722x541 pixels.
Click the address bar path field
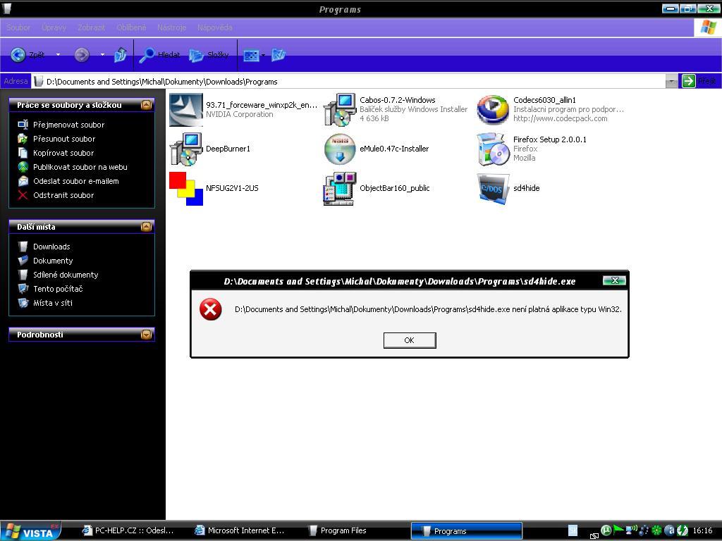click(353, 82)
